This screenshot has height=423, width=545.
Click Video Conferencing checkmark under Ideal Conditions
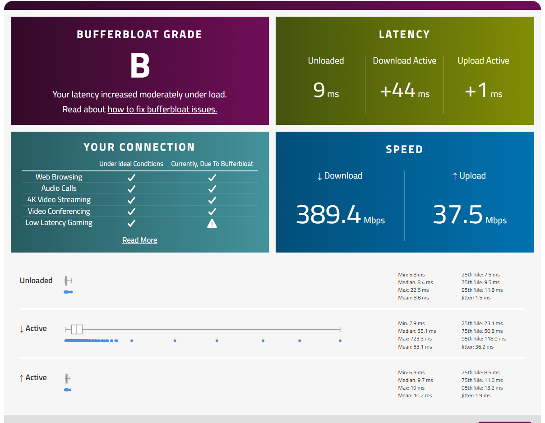(x=131, y=211)
